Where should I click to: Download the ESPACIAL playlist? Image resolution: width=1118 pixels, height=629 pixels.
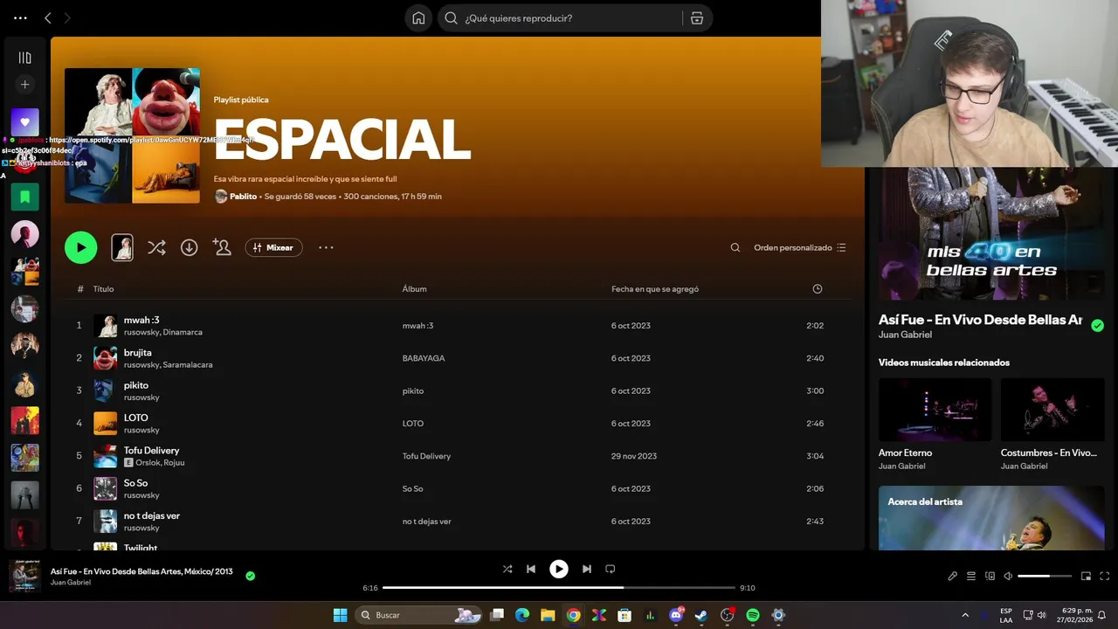189,247
